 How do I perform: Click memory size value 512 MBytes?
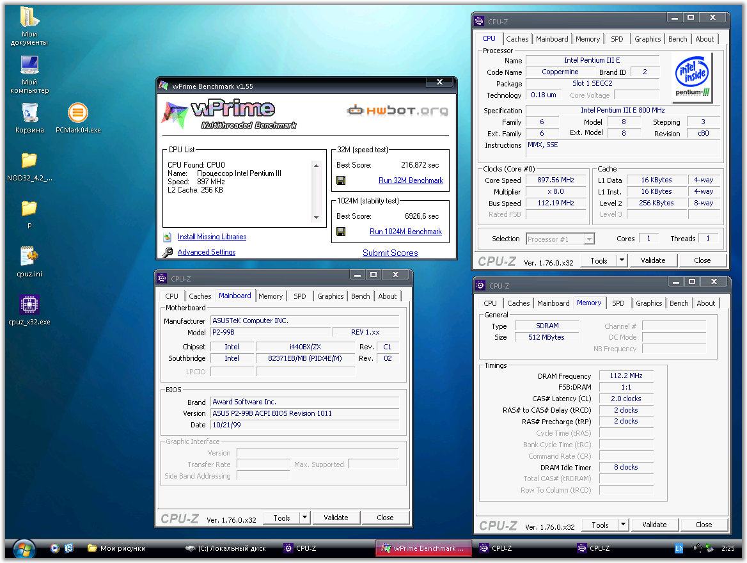[546, 337]
